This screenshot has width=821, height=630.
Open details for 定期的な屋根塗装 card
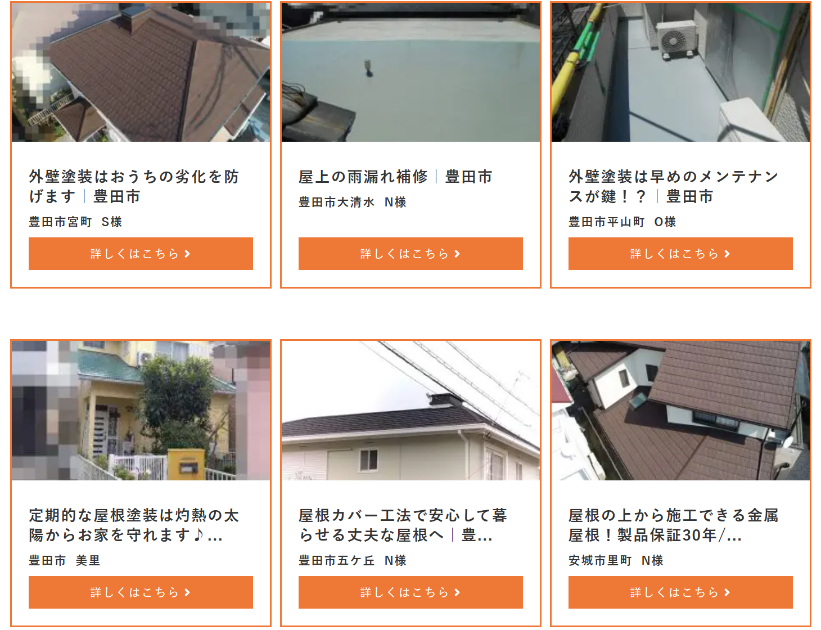tap(141, 592)
